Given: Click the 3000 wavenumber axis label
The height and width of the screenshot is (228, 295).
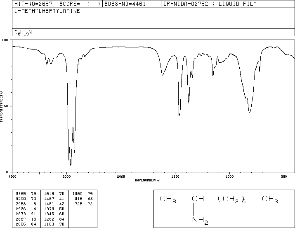Looking at the screenshot, I should coord(66,176).
